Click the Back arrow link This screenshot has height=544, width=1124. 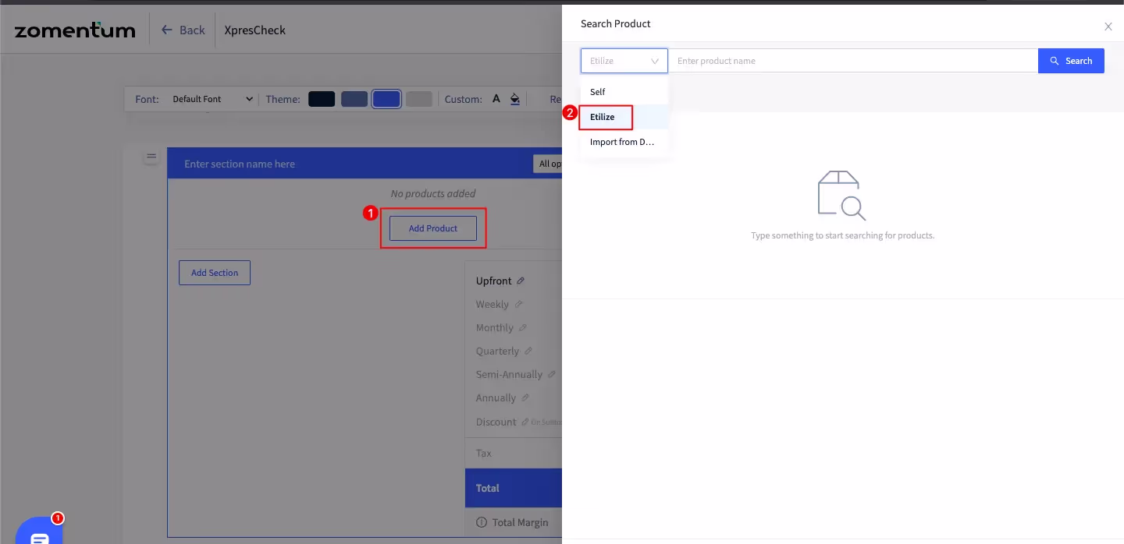(183, 30)
